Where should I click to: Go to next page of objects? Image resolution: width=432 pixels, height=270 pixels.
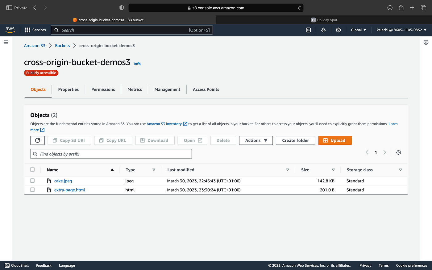[x=385, y=152]
